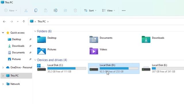The height and width of the screenshot is (104, 184).
Task: Select the Pictures folder icon
Action: pos(41,51)
